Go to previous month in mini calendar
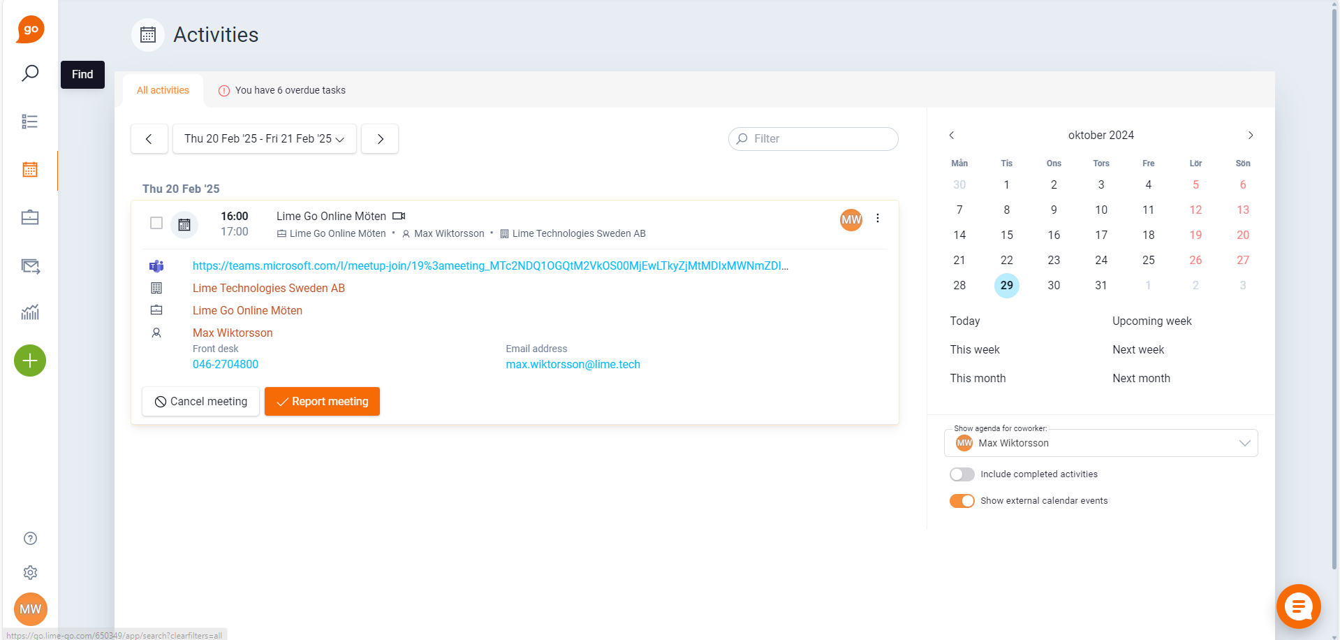This screenshot has height=640, width=1340. pyautogui.click(x=951, y=135)
